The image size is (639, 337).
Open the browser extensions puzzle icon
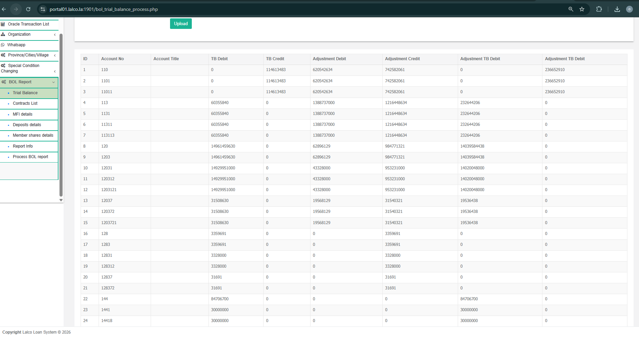point(599,9)
